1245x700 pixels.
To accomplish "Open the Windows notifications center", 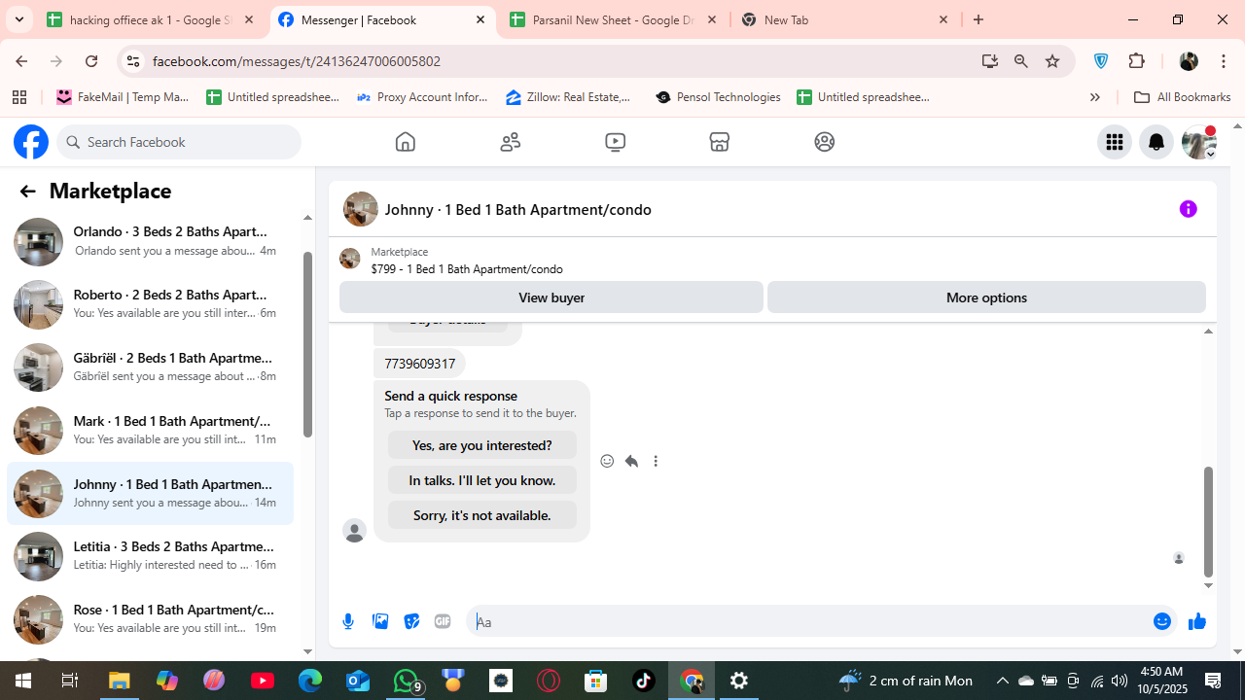I will click(1214, 681).
